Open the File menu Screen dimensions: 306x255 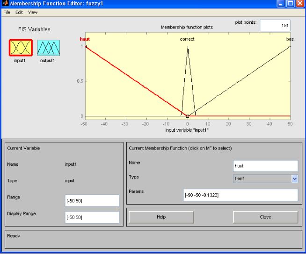coord(7,12)
